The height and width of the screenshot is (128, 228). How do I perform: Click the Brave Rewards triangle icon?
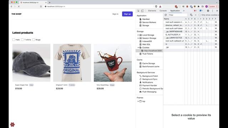160,6
